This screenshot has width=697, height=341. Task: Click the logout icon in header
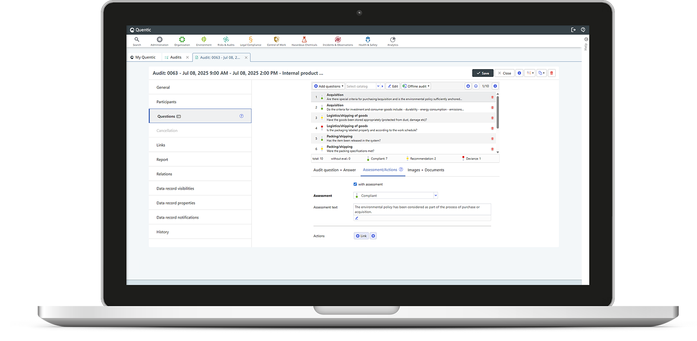(x=573, y=30)
